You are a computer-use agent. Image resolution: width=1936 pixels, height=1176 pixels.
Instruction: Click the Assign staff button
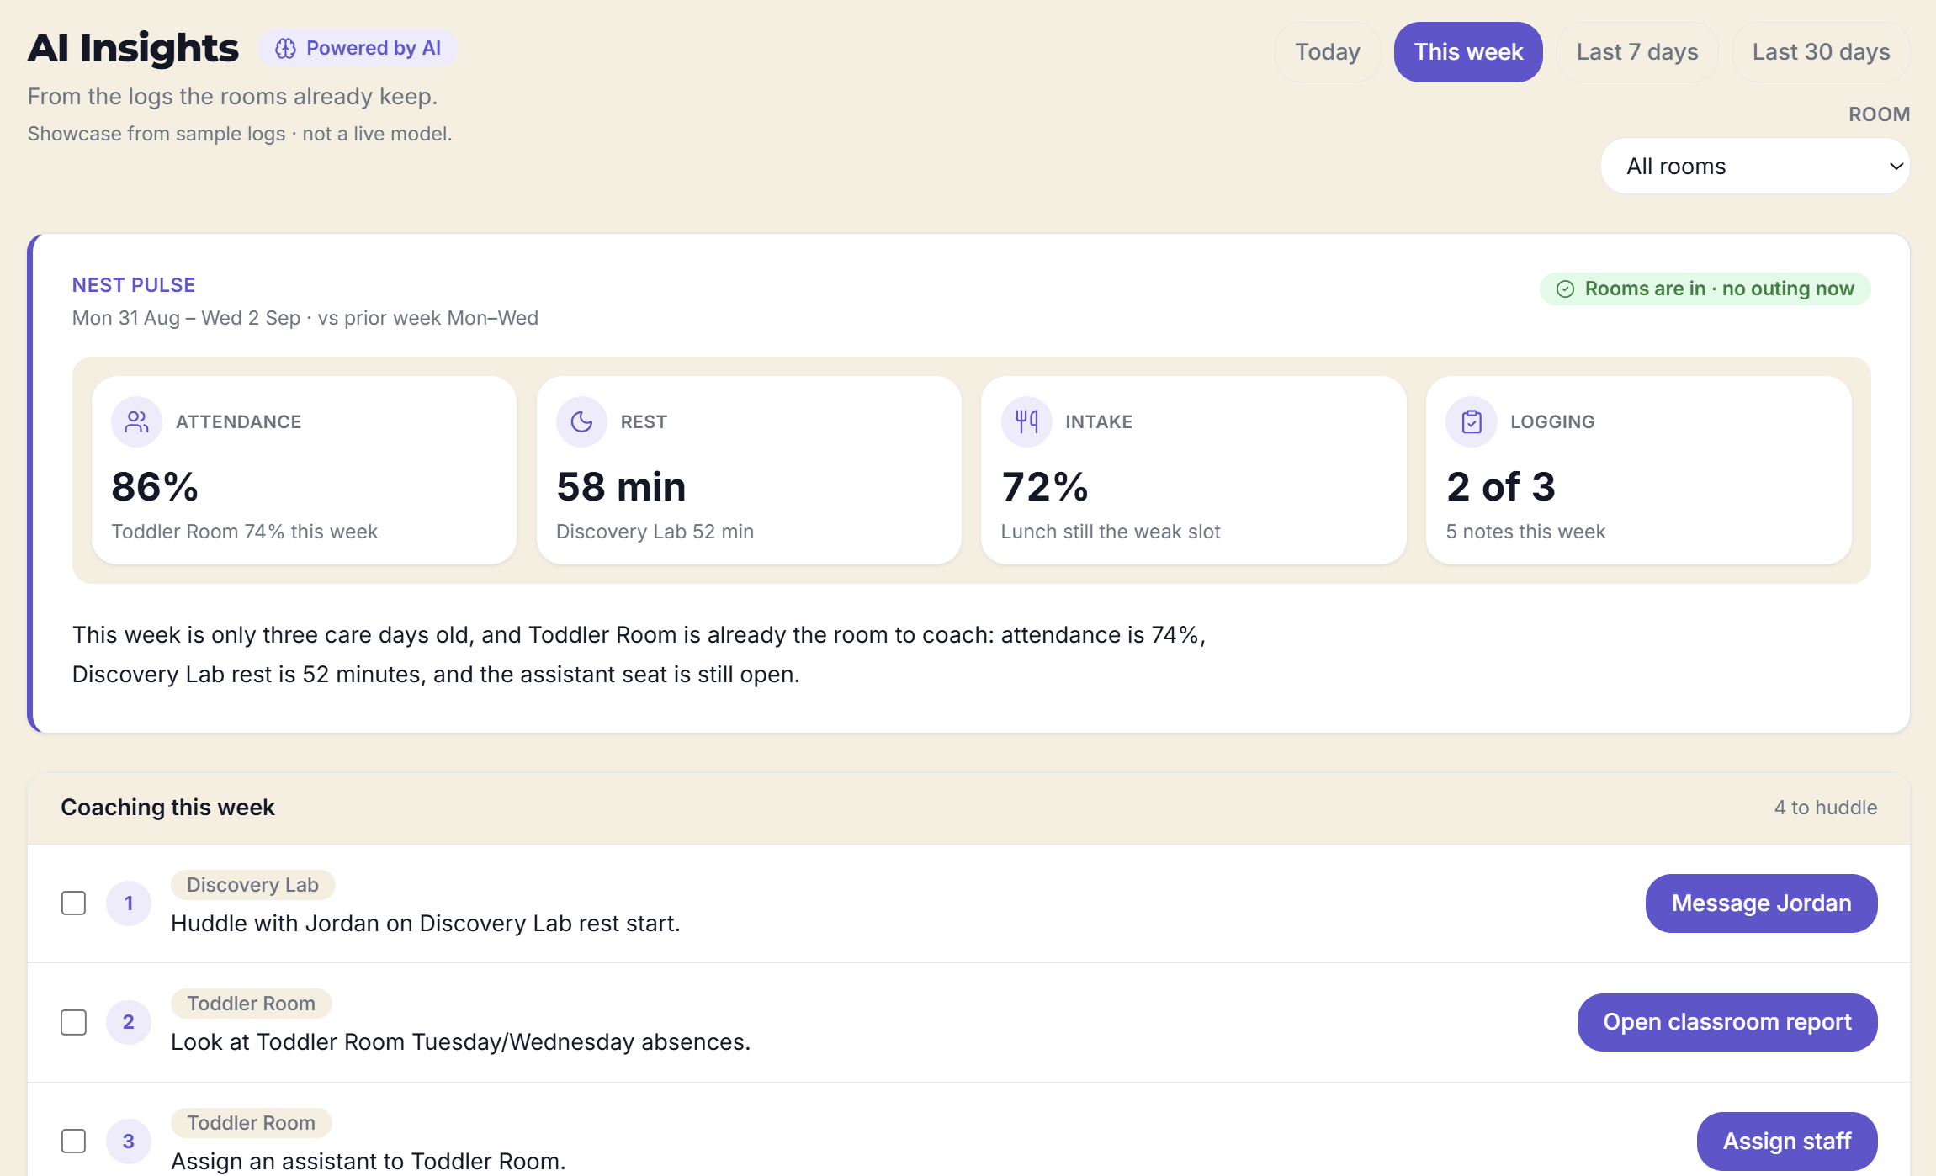[1787, 1142]
